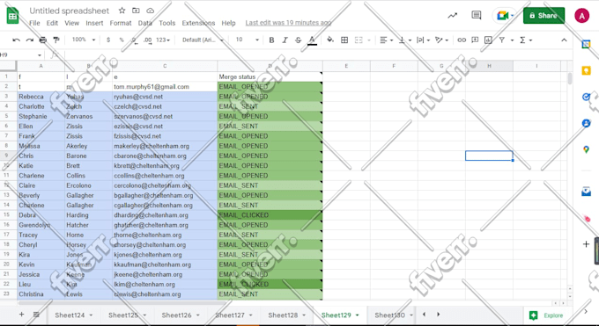This screenshot has width=599, height=326.
Task: Insert comment from toolbar
Action: coord(475,40)
